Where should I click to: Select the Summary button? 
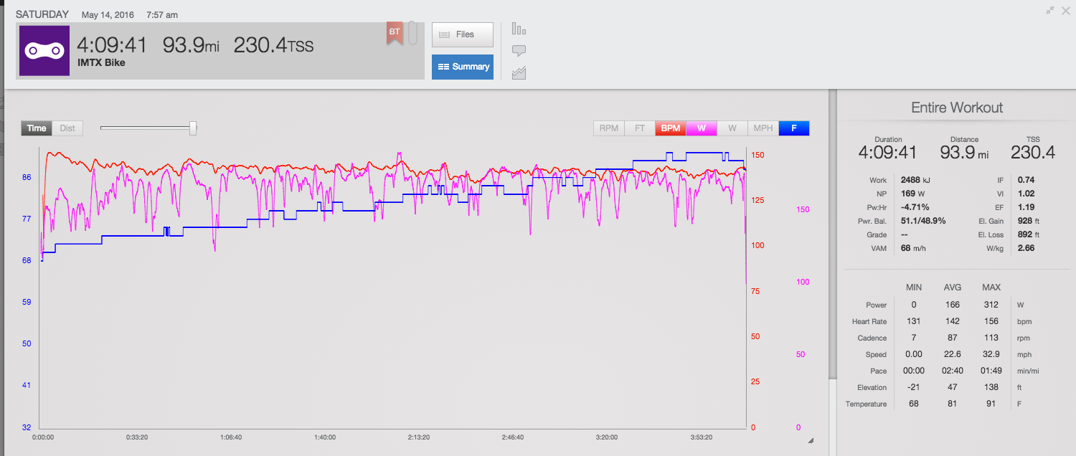(463, 67)
